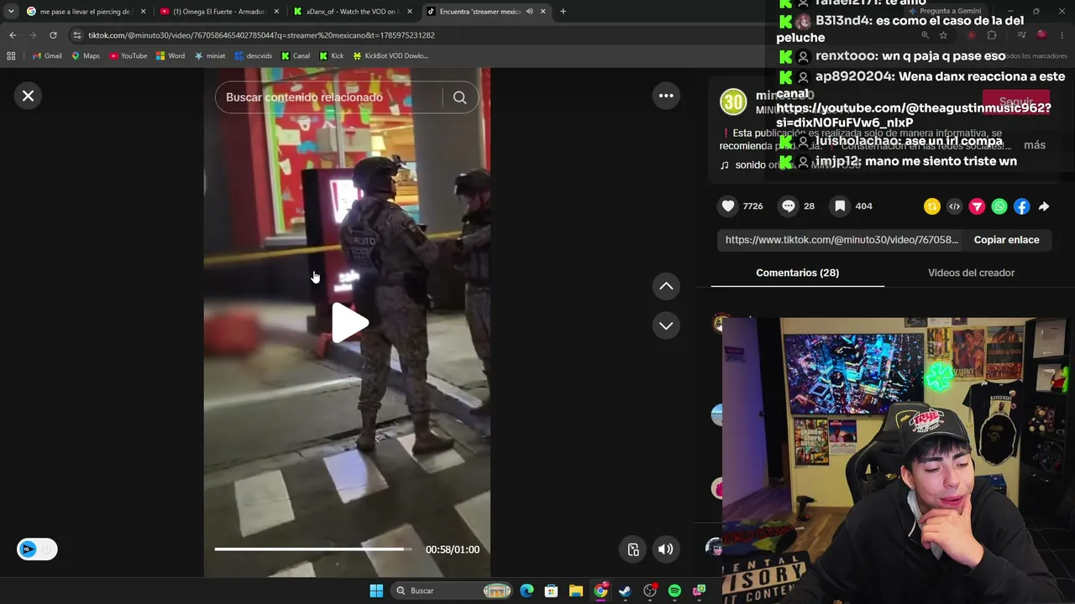
Task: Copy the video link with Copiar enlace
Action: tap(1006, 240)
